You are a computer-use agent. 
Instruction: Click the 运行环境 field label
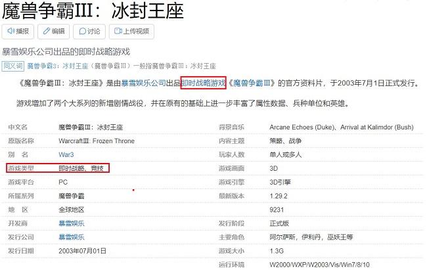(231, 265)
